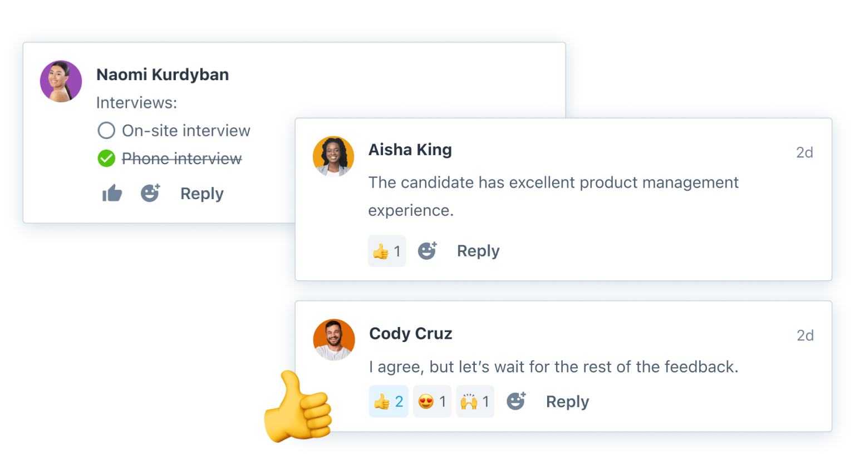This screenshot has width=855, height=475.
Task: Open Cody Cruz's profile avatar
Action: pyautogui.click(x=334, y=340)
